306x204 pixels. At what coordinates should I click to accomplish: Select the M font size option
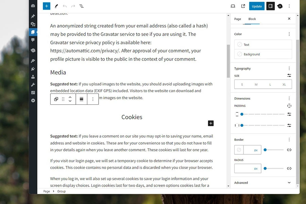coord(256,84)
